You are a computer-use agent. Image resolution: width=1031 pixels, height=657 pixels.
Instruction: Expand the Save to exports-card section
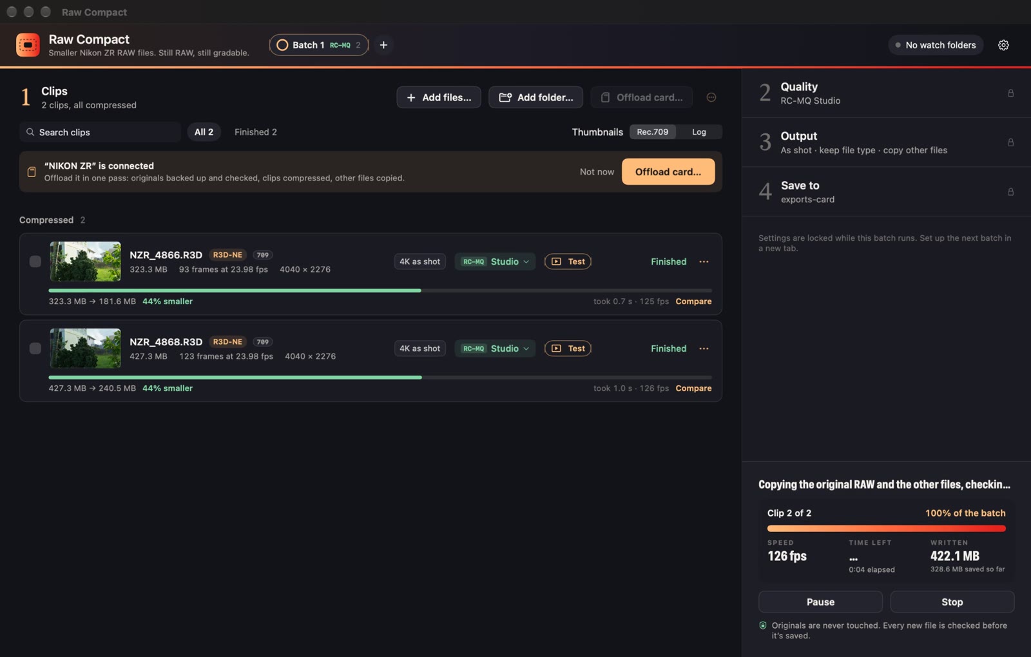click(x=887, y=192)
